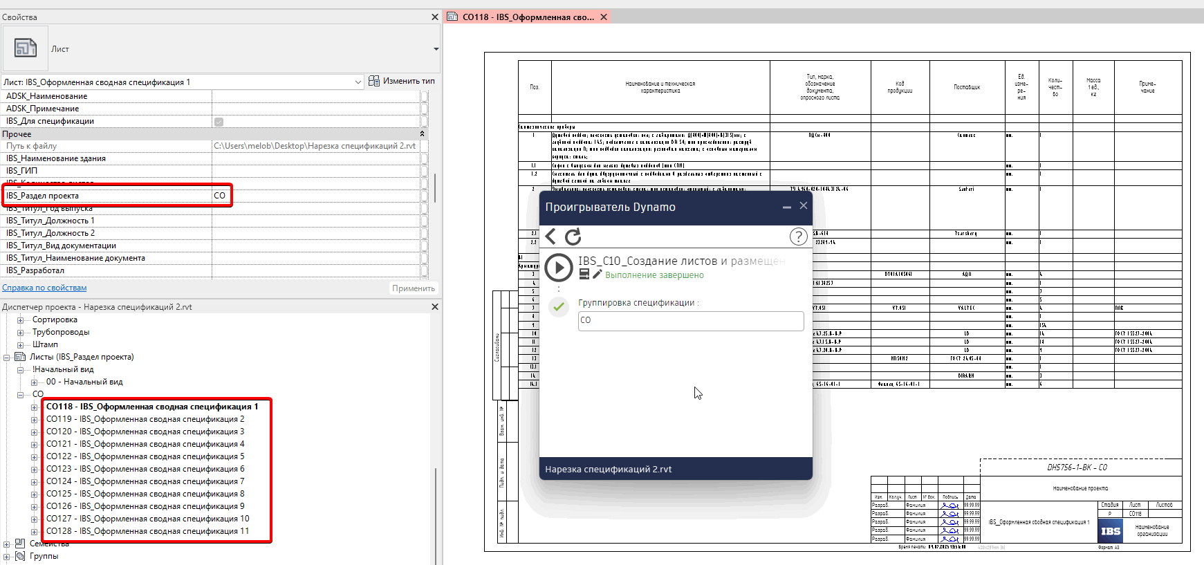Open the Справка по свойствам link
The height and width of the screenshot is (565, 1204).
44,288
